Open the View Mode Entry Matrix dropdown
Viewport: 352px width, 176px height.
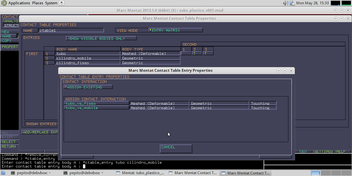click(x=175, y=30)
